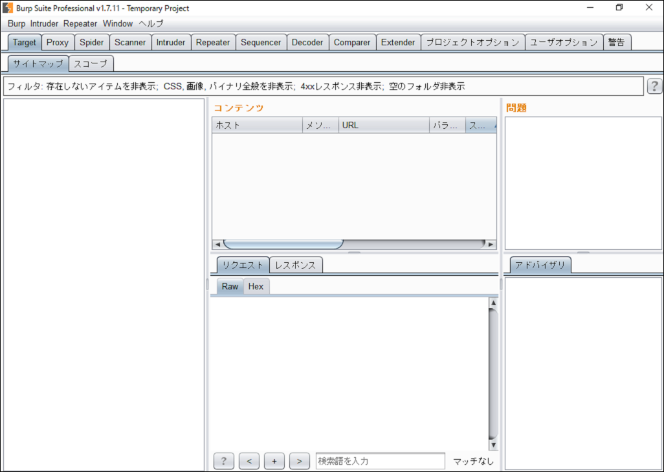Click the right arrow of the contents horizontal scrollbar
The image size is (664, 472).
(x=491, y=245)
